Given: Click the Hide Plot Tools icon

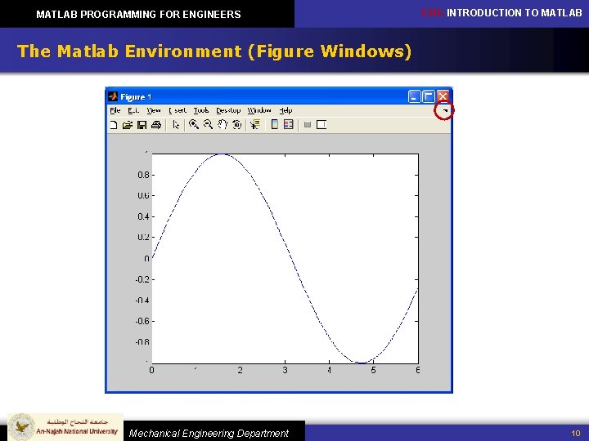Looking at the screenshot, I should pos(308,124).
